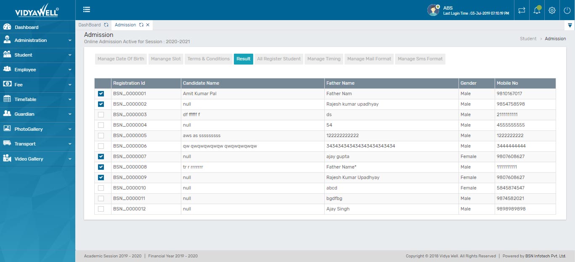Expand the Student menu chevron
Image resolution: width=575 pixels, height=262 pixels.
[x=70, y=55]
